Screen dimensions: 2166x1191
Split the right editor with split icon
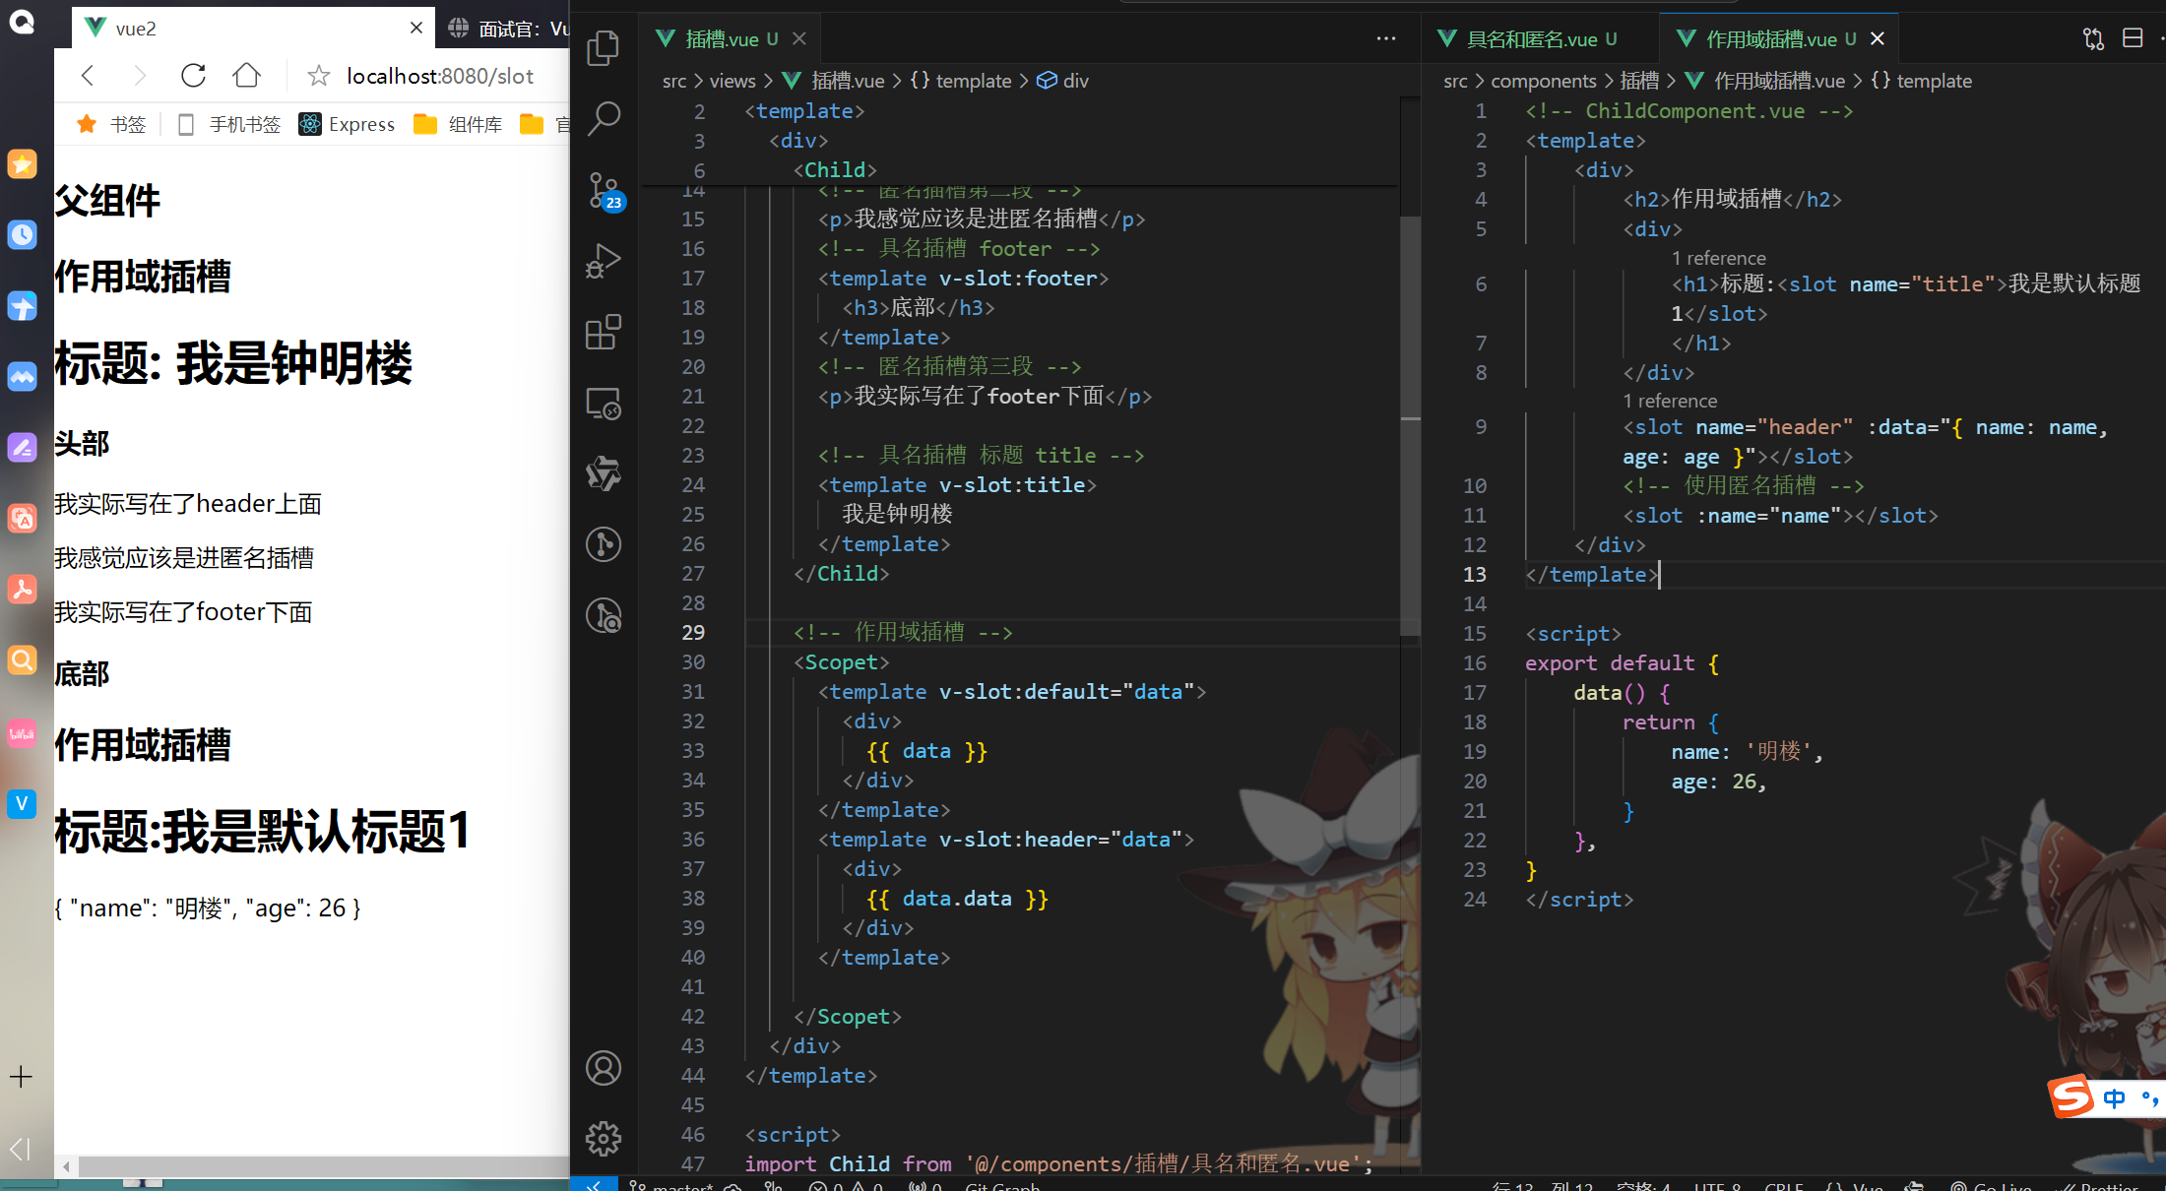2133,38
